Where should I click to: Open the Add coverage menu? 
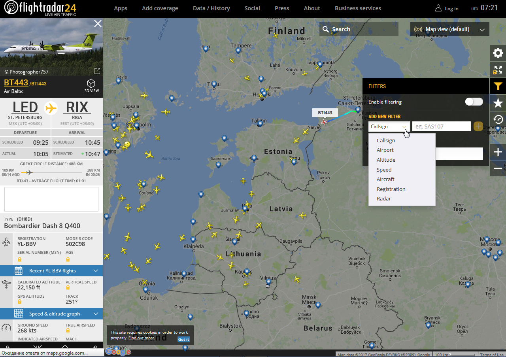(160, 8)
